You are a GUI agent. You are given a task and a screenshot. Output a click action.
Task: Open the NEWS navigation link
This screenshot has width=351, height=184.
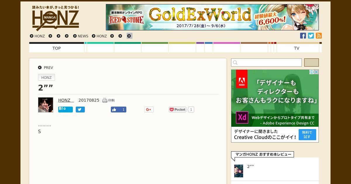tap(81, 36)
